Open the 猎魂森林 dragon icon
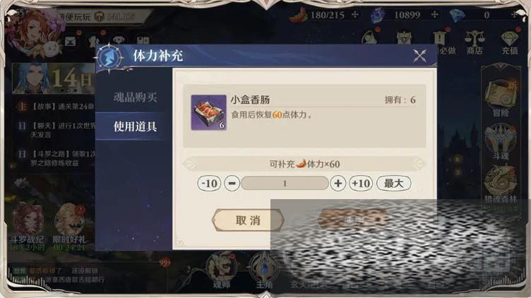 [501, 184]
